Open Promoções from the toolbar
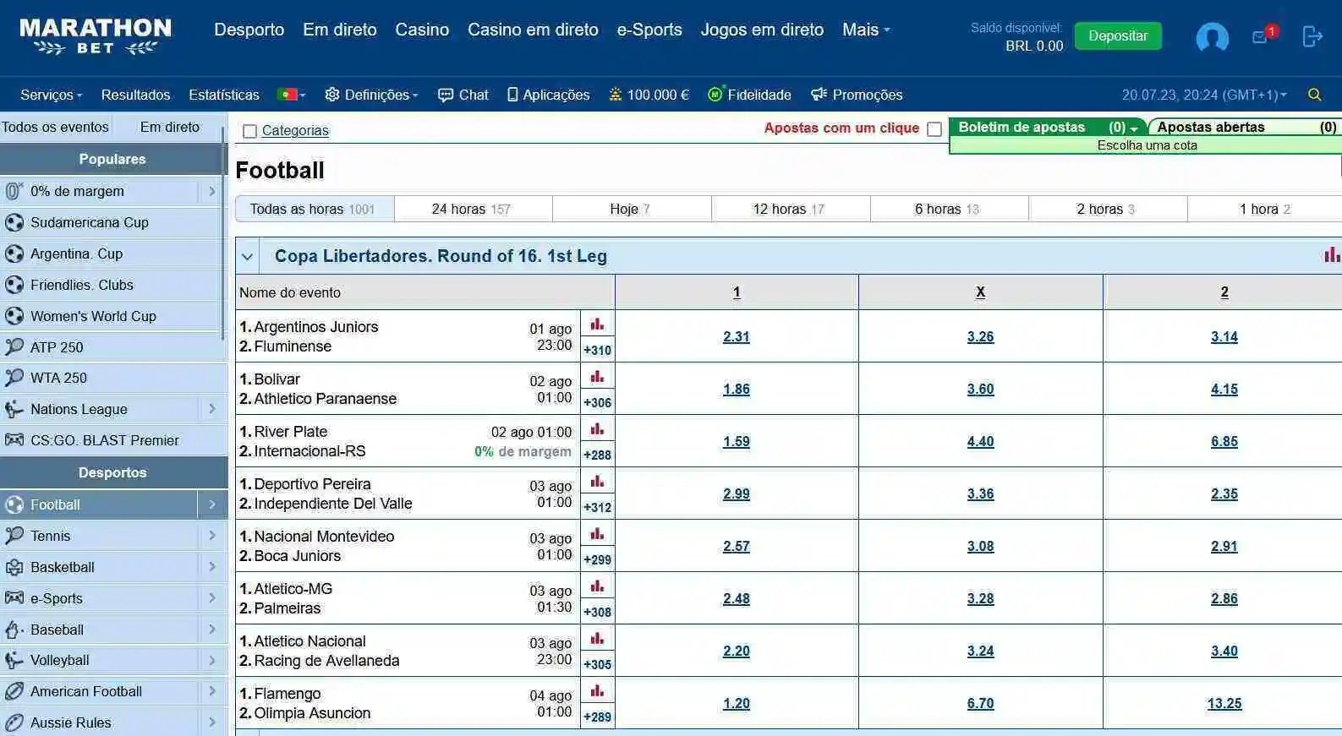Viewport: 1342px width, 736px height. pos(857,95)
